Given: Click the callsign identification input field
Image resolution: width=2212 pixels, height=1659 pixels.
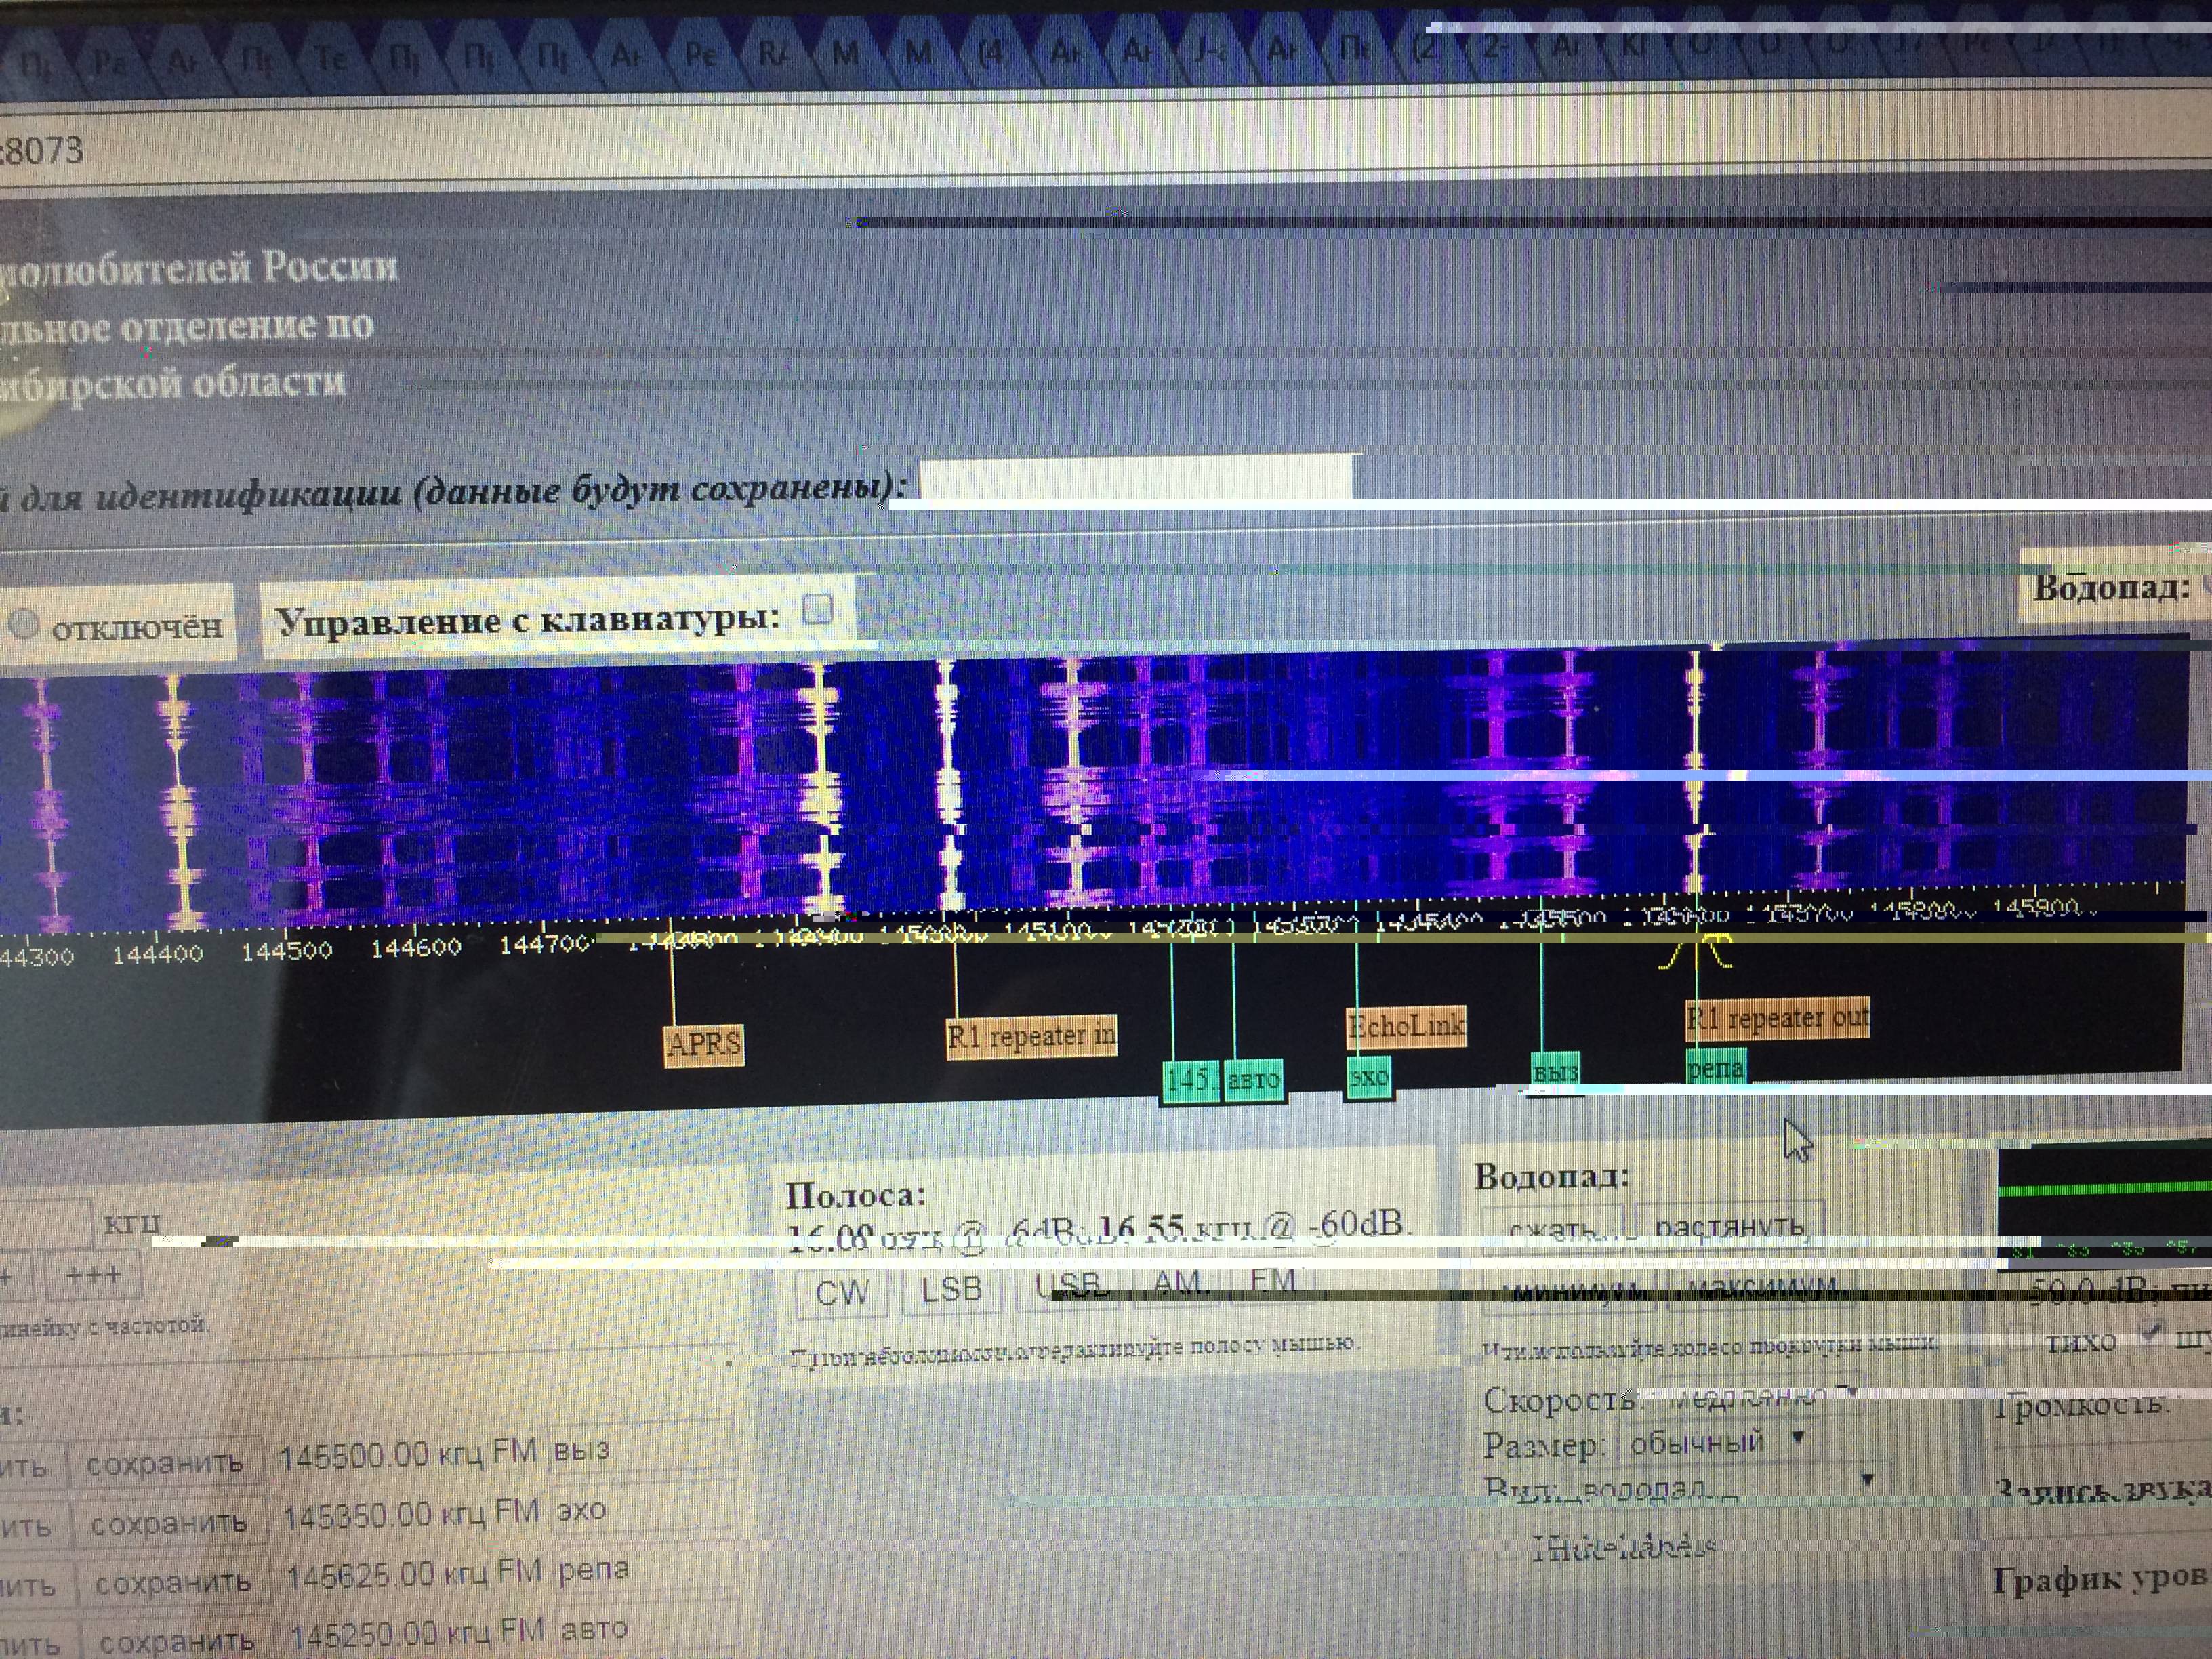Looking at the screenshot, I should point(1135,479).
